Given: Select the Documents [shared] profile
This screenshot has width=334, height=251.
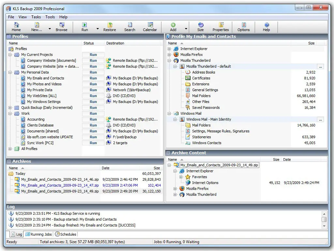Looking at the screenshot, I should tap(43, 131).
